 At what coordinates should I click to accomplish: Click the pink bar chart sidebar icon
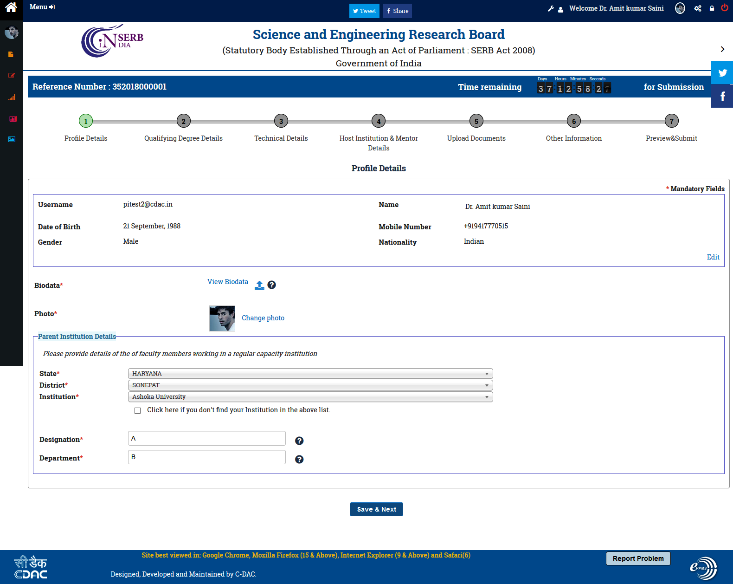coord(13,119)
